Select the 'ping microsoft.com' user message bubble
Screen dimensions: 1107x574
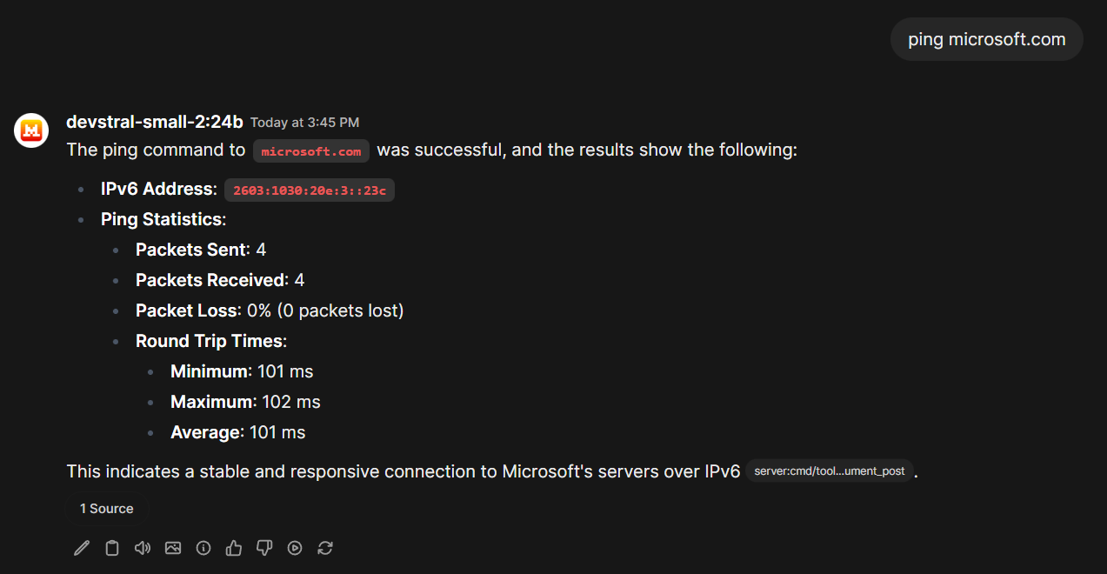point(986,39)
